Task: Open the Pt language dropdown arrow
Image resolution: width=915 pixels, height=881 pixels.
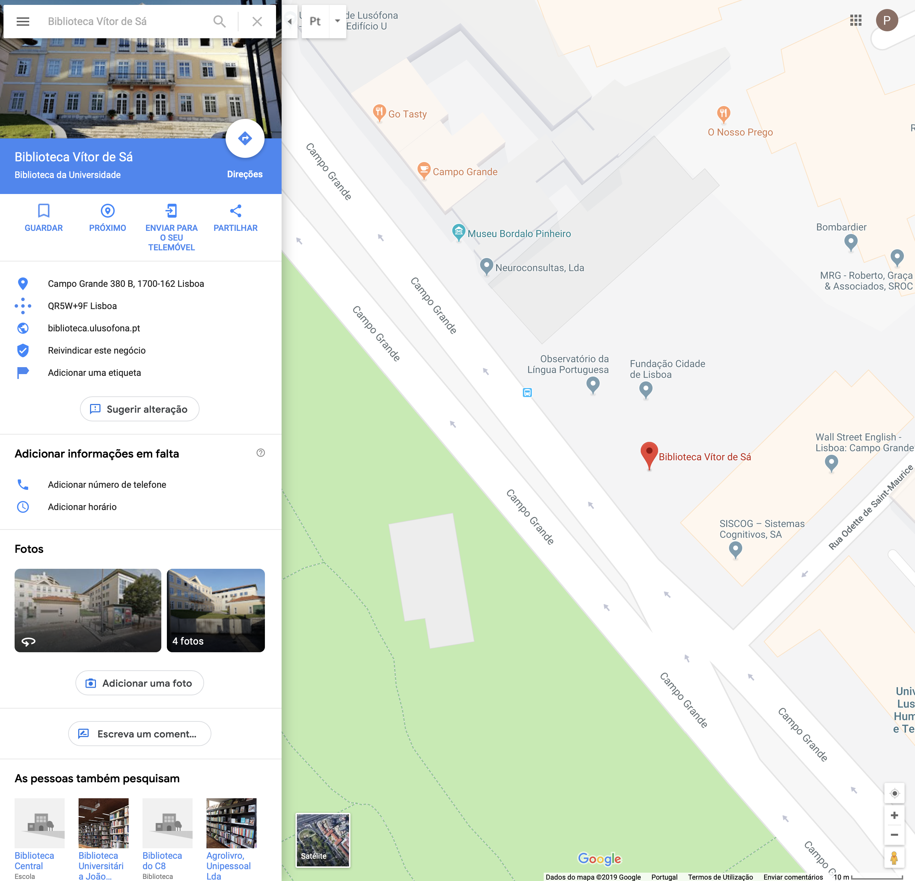Action: tap(337, 21)
